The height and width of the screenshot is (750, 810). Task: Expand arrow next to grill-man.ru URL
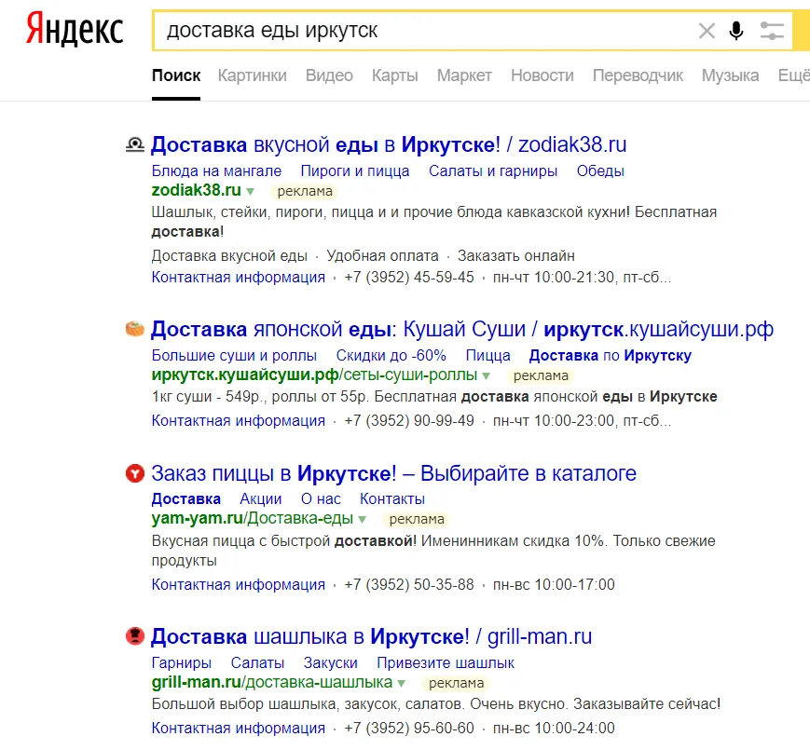pos(402,684)
